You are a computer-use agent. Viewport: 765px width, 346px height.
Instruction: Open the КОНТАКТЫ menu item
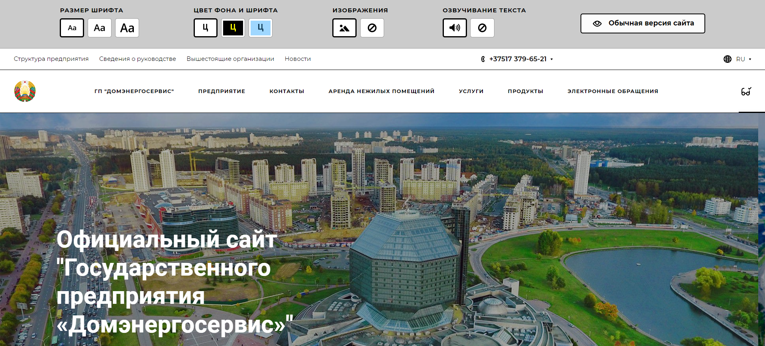pos(287,91)
